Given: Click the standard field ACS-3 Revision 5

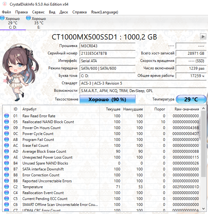Looking at the screenshot, I should (x=143, y=83).
